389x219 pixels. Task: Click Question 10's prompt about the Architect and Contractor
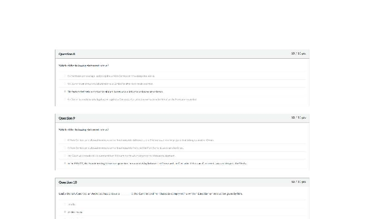click(x=151, y=194)
